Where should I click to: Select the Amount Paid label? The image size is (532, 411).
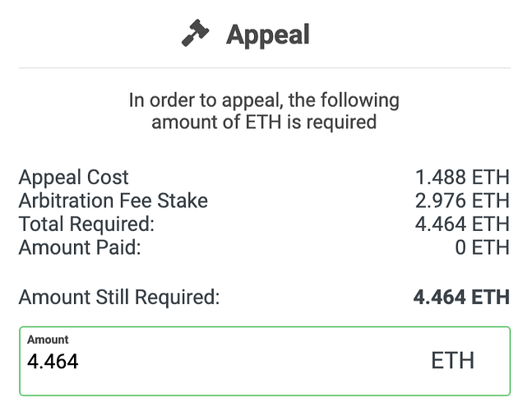80,247
